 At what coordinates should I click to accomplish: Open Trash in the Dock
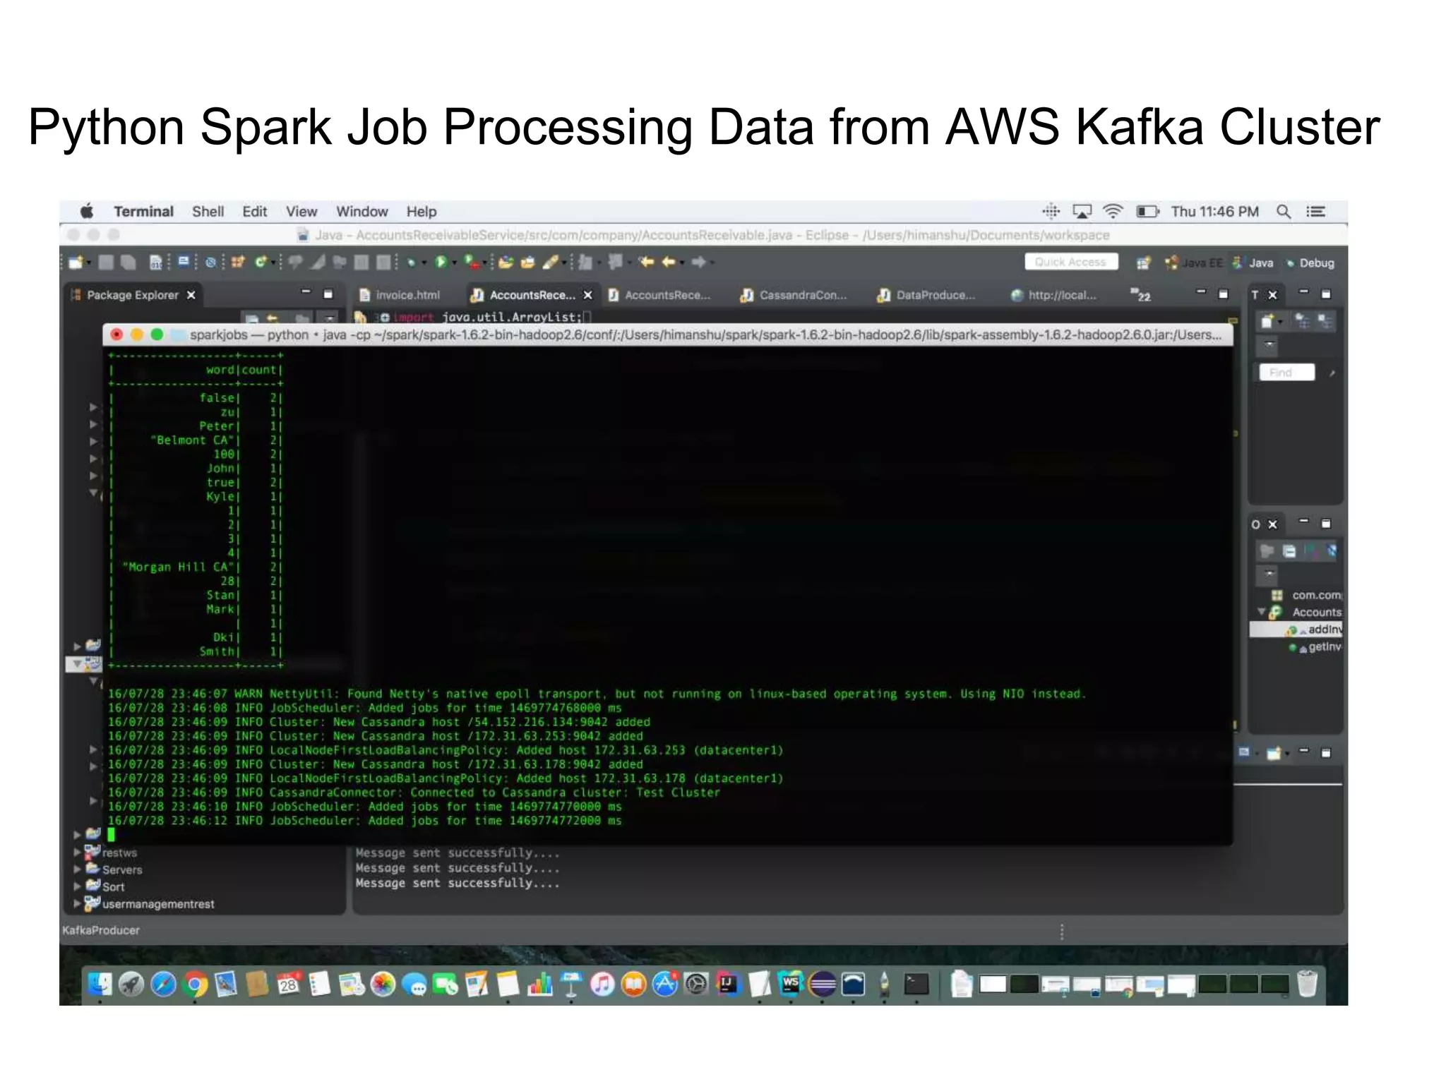(1307, 983)
